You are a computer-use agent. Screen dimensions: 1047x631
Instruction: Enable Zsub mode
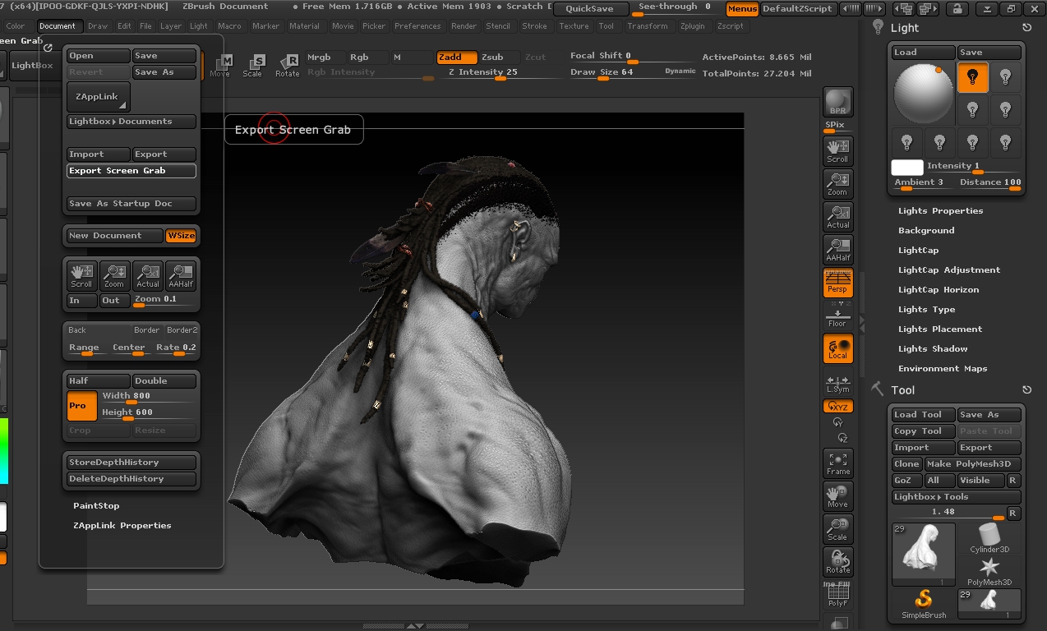coord(498,58)
